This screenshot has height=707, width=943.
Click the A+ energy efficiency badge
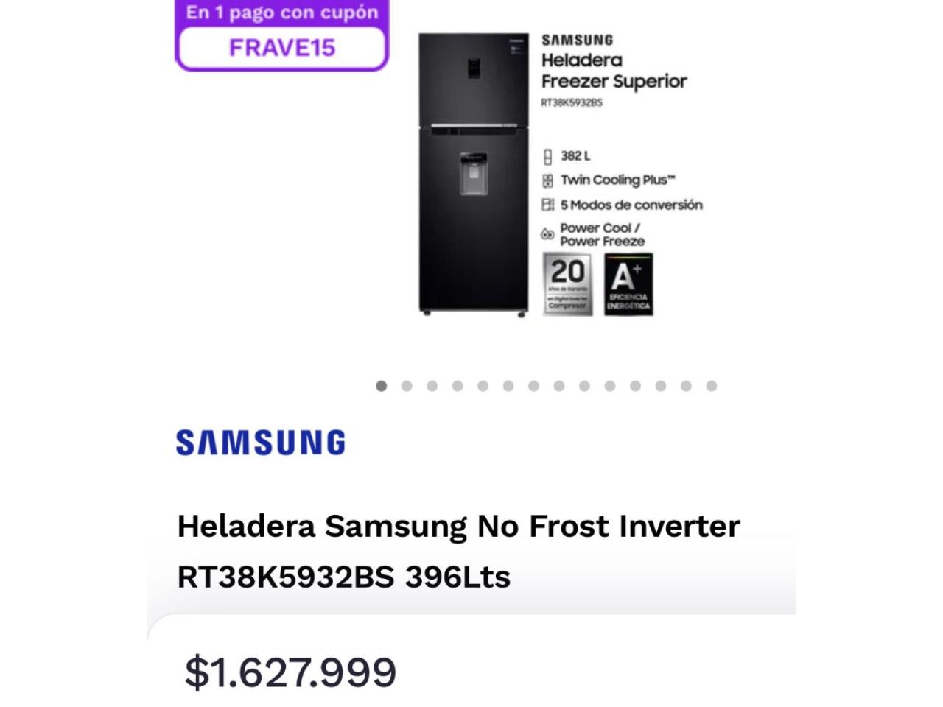628,284
